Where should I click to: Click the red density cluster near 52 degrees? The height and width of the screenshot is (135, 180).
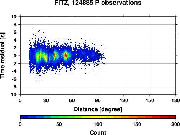pos(65,55)
